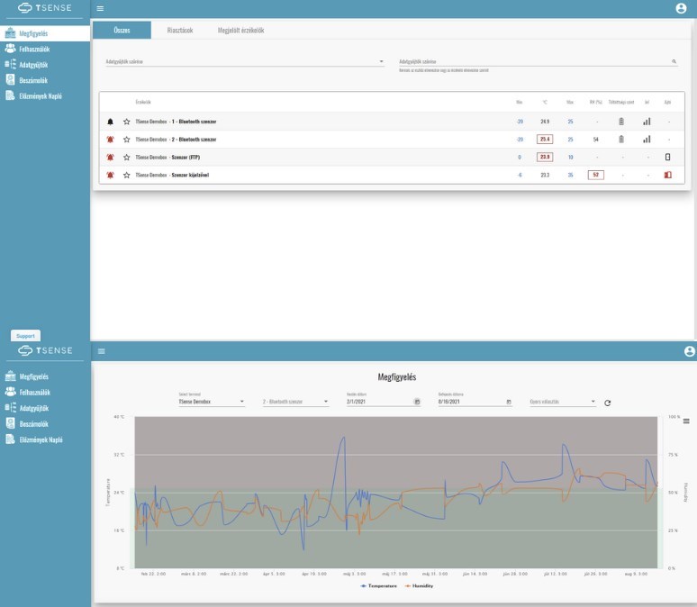
Task: Toggle the Humidity series in the chart legend
Action: pos(419,585)
